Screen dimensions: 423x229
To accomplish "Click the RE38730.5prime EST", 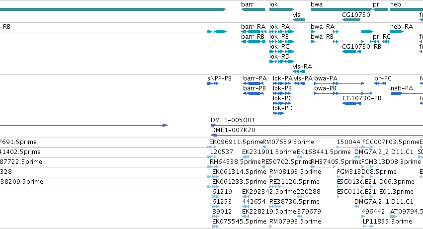I will (275, 207).
